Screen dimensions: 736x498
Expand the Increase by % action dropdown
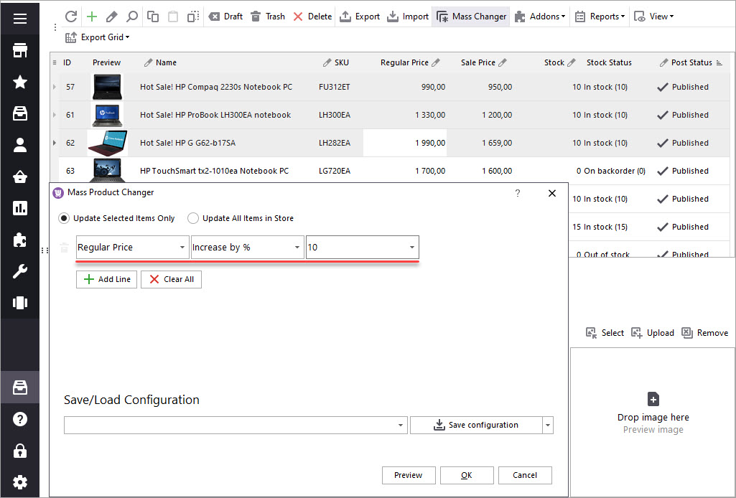297,248
